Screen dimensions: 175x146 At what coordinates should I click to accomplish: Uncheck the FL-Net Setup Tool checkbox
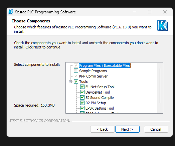pyautogui.click(x=82, y=87)
